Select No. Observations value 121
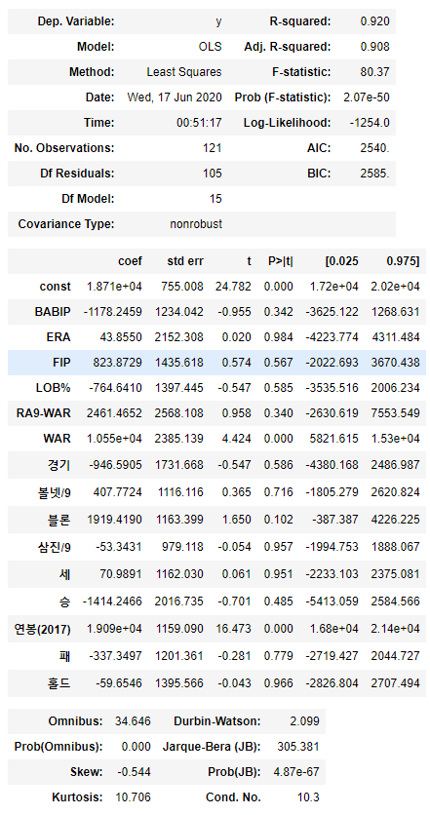The image size is (430, 815). click(213, 148)
